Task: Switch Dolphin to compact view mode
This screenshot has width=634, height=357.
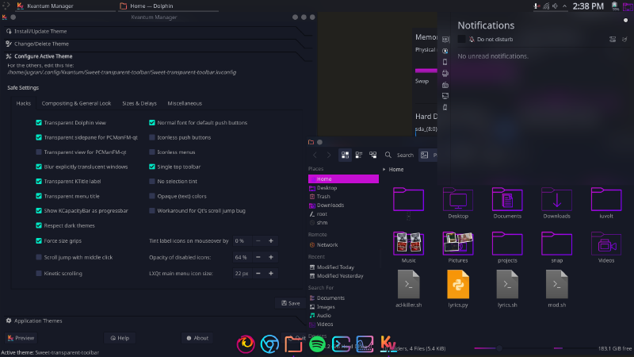Action: tap(359, 155)
